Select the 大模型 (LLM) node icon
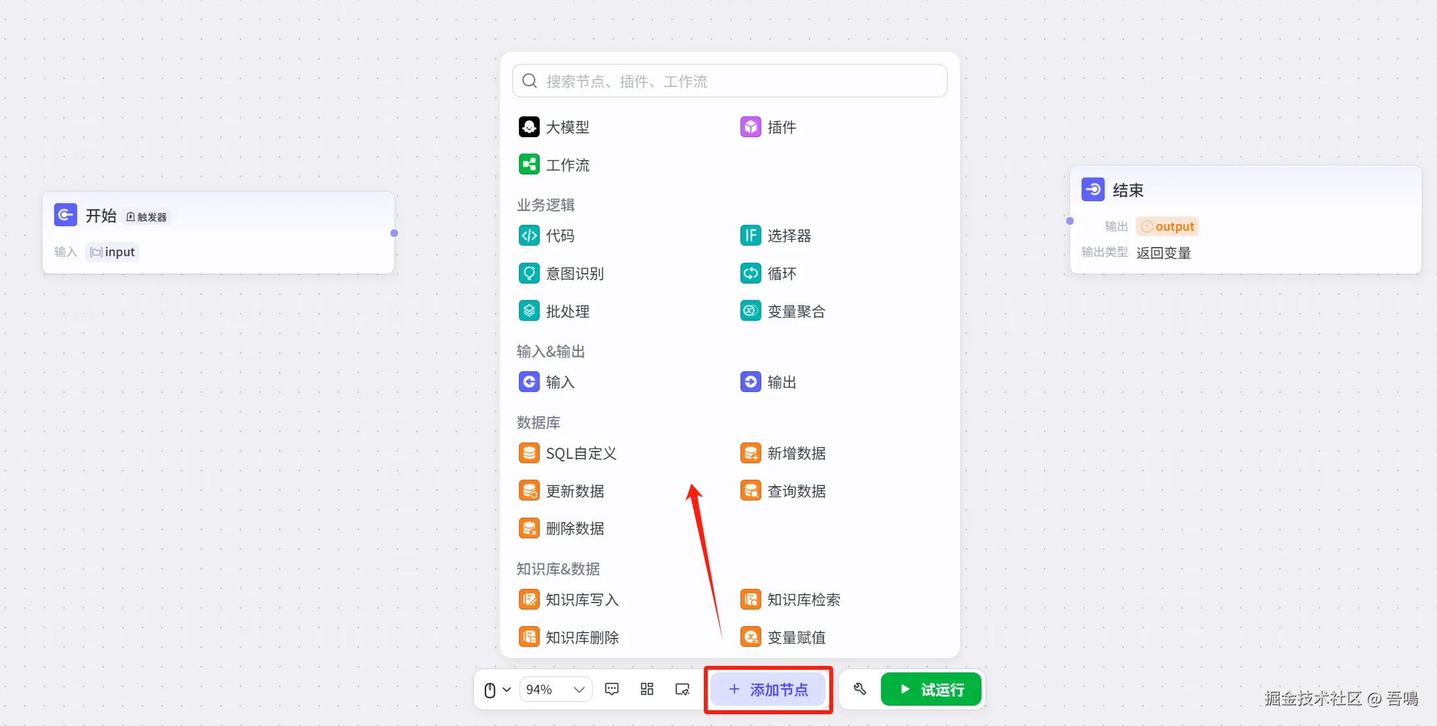The width and height of the screenshot is (1437, 726). [x=529, y=127]
